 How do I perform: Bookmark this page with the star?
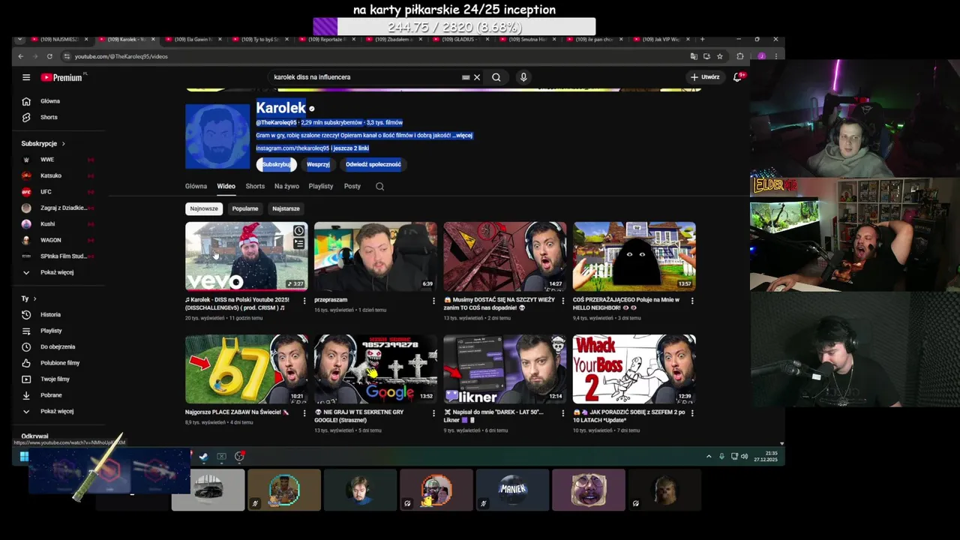pos(719,56)
